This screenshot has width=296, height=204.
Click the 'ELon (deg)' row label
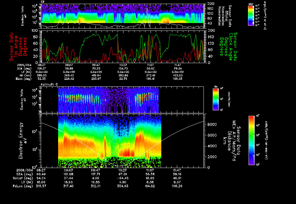(23, 79)
